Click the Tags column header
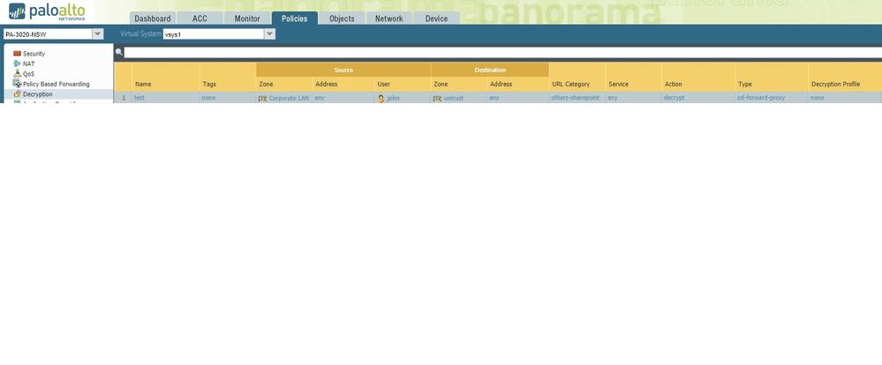Screen dimensions: 882x365 [x=209, y=85]
